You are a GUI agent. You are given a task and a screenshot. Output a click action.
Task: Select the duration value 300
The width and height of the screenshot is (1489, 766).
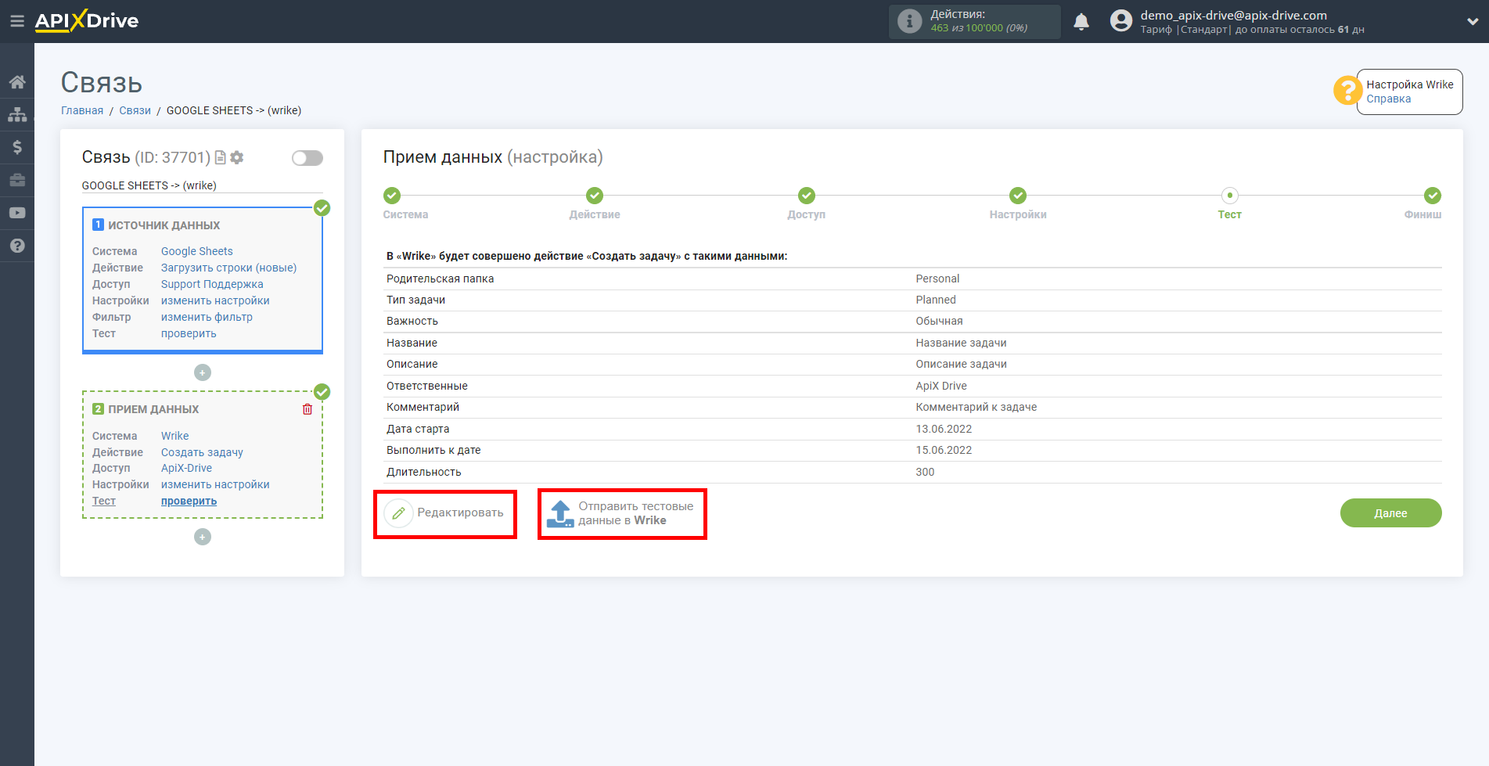click(925, 472)
